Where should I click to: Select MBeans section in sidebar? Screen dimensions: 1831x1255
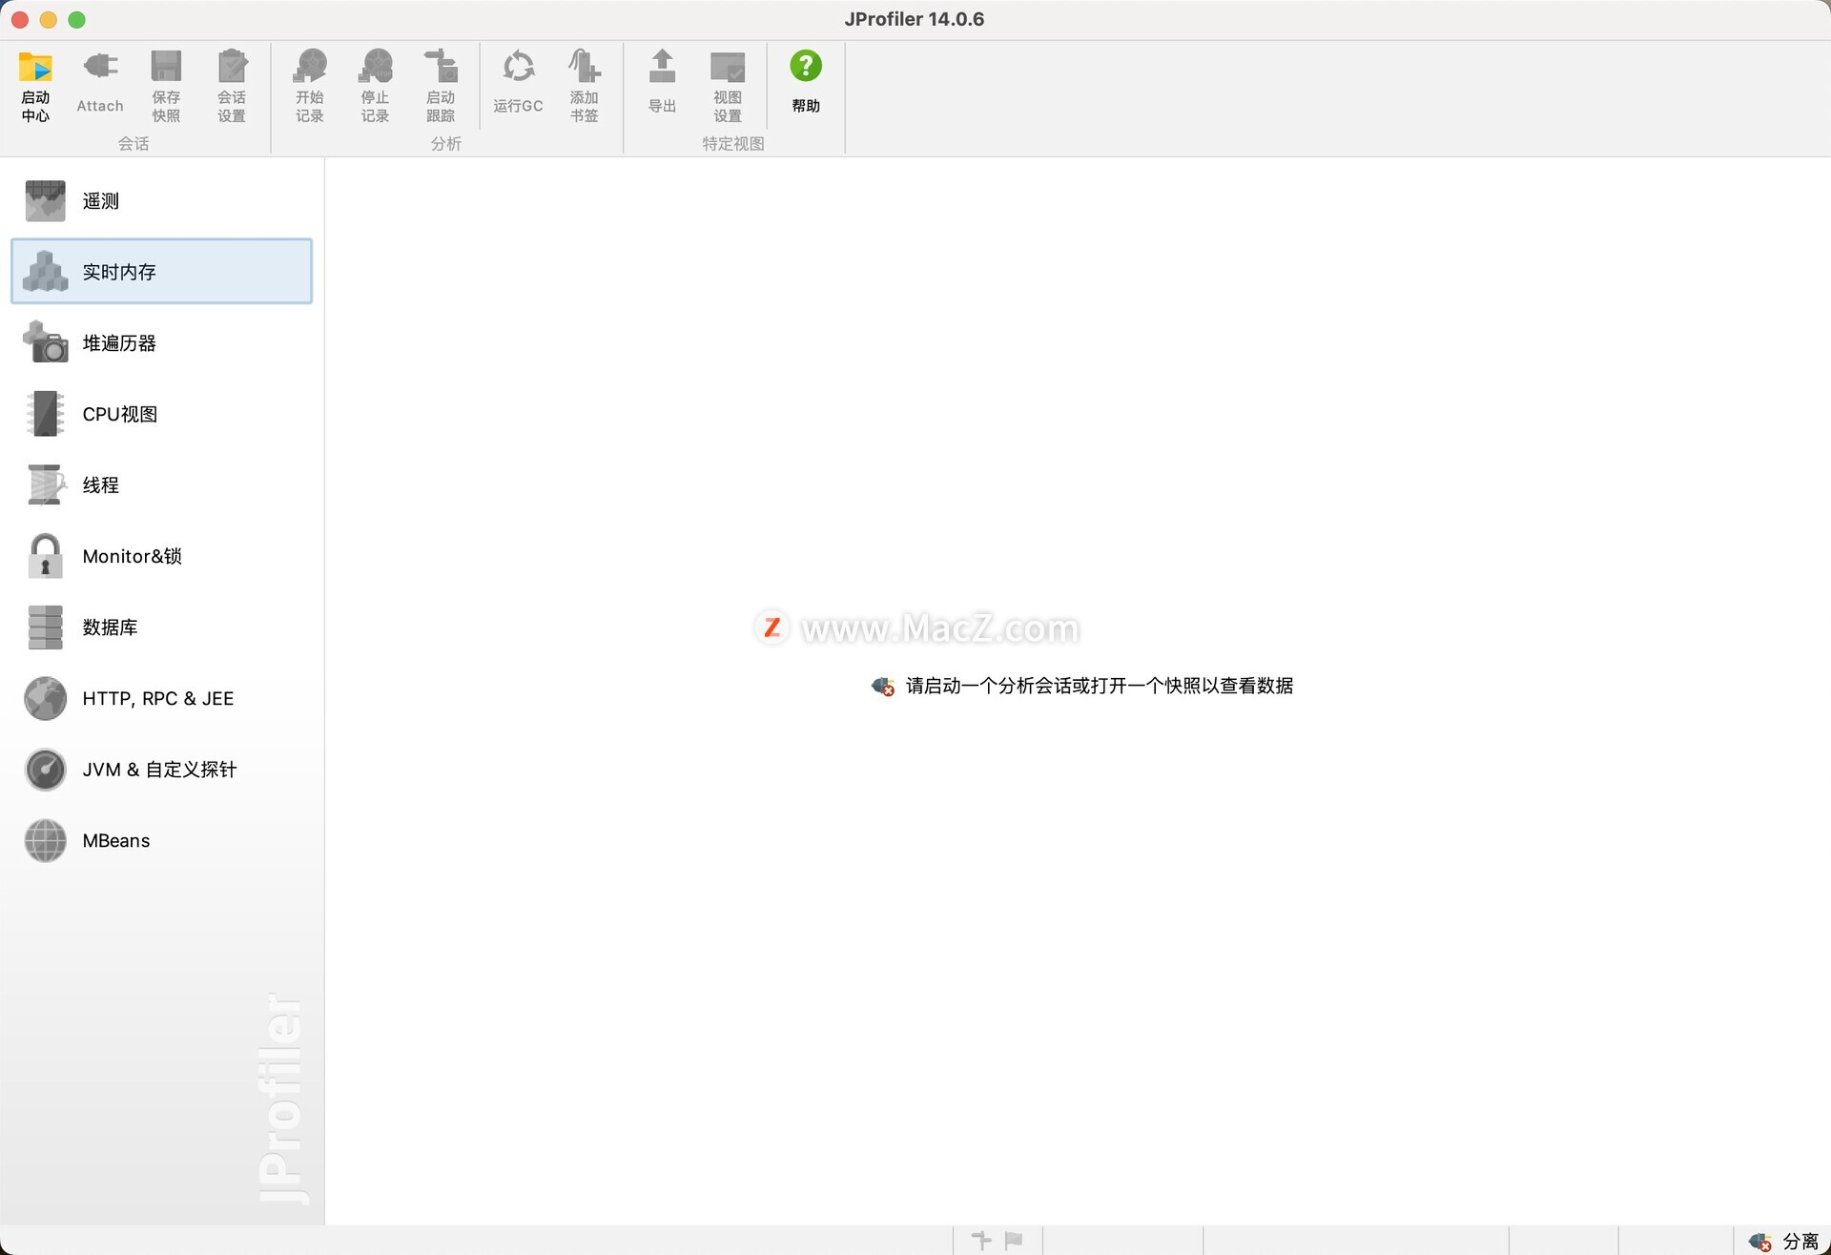[161, 840]
